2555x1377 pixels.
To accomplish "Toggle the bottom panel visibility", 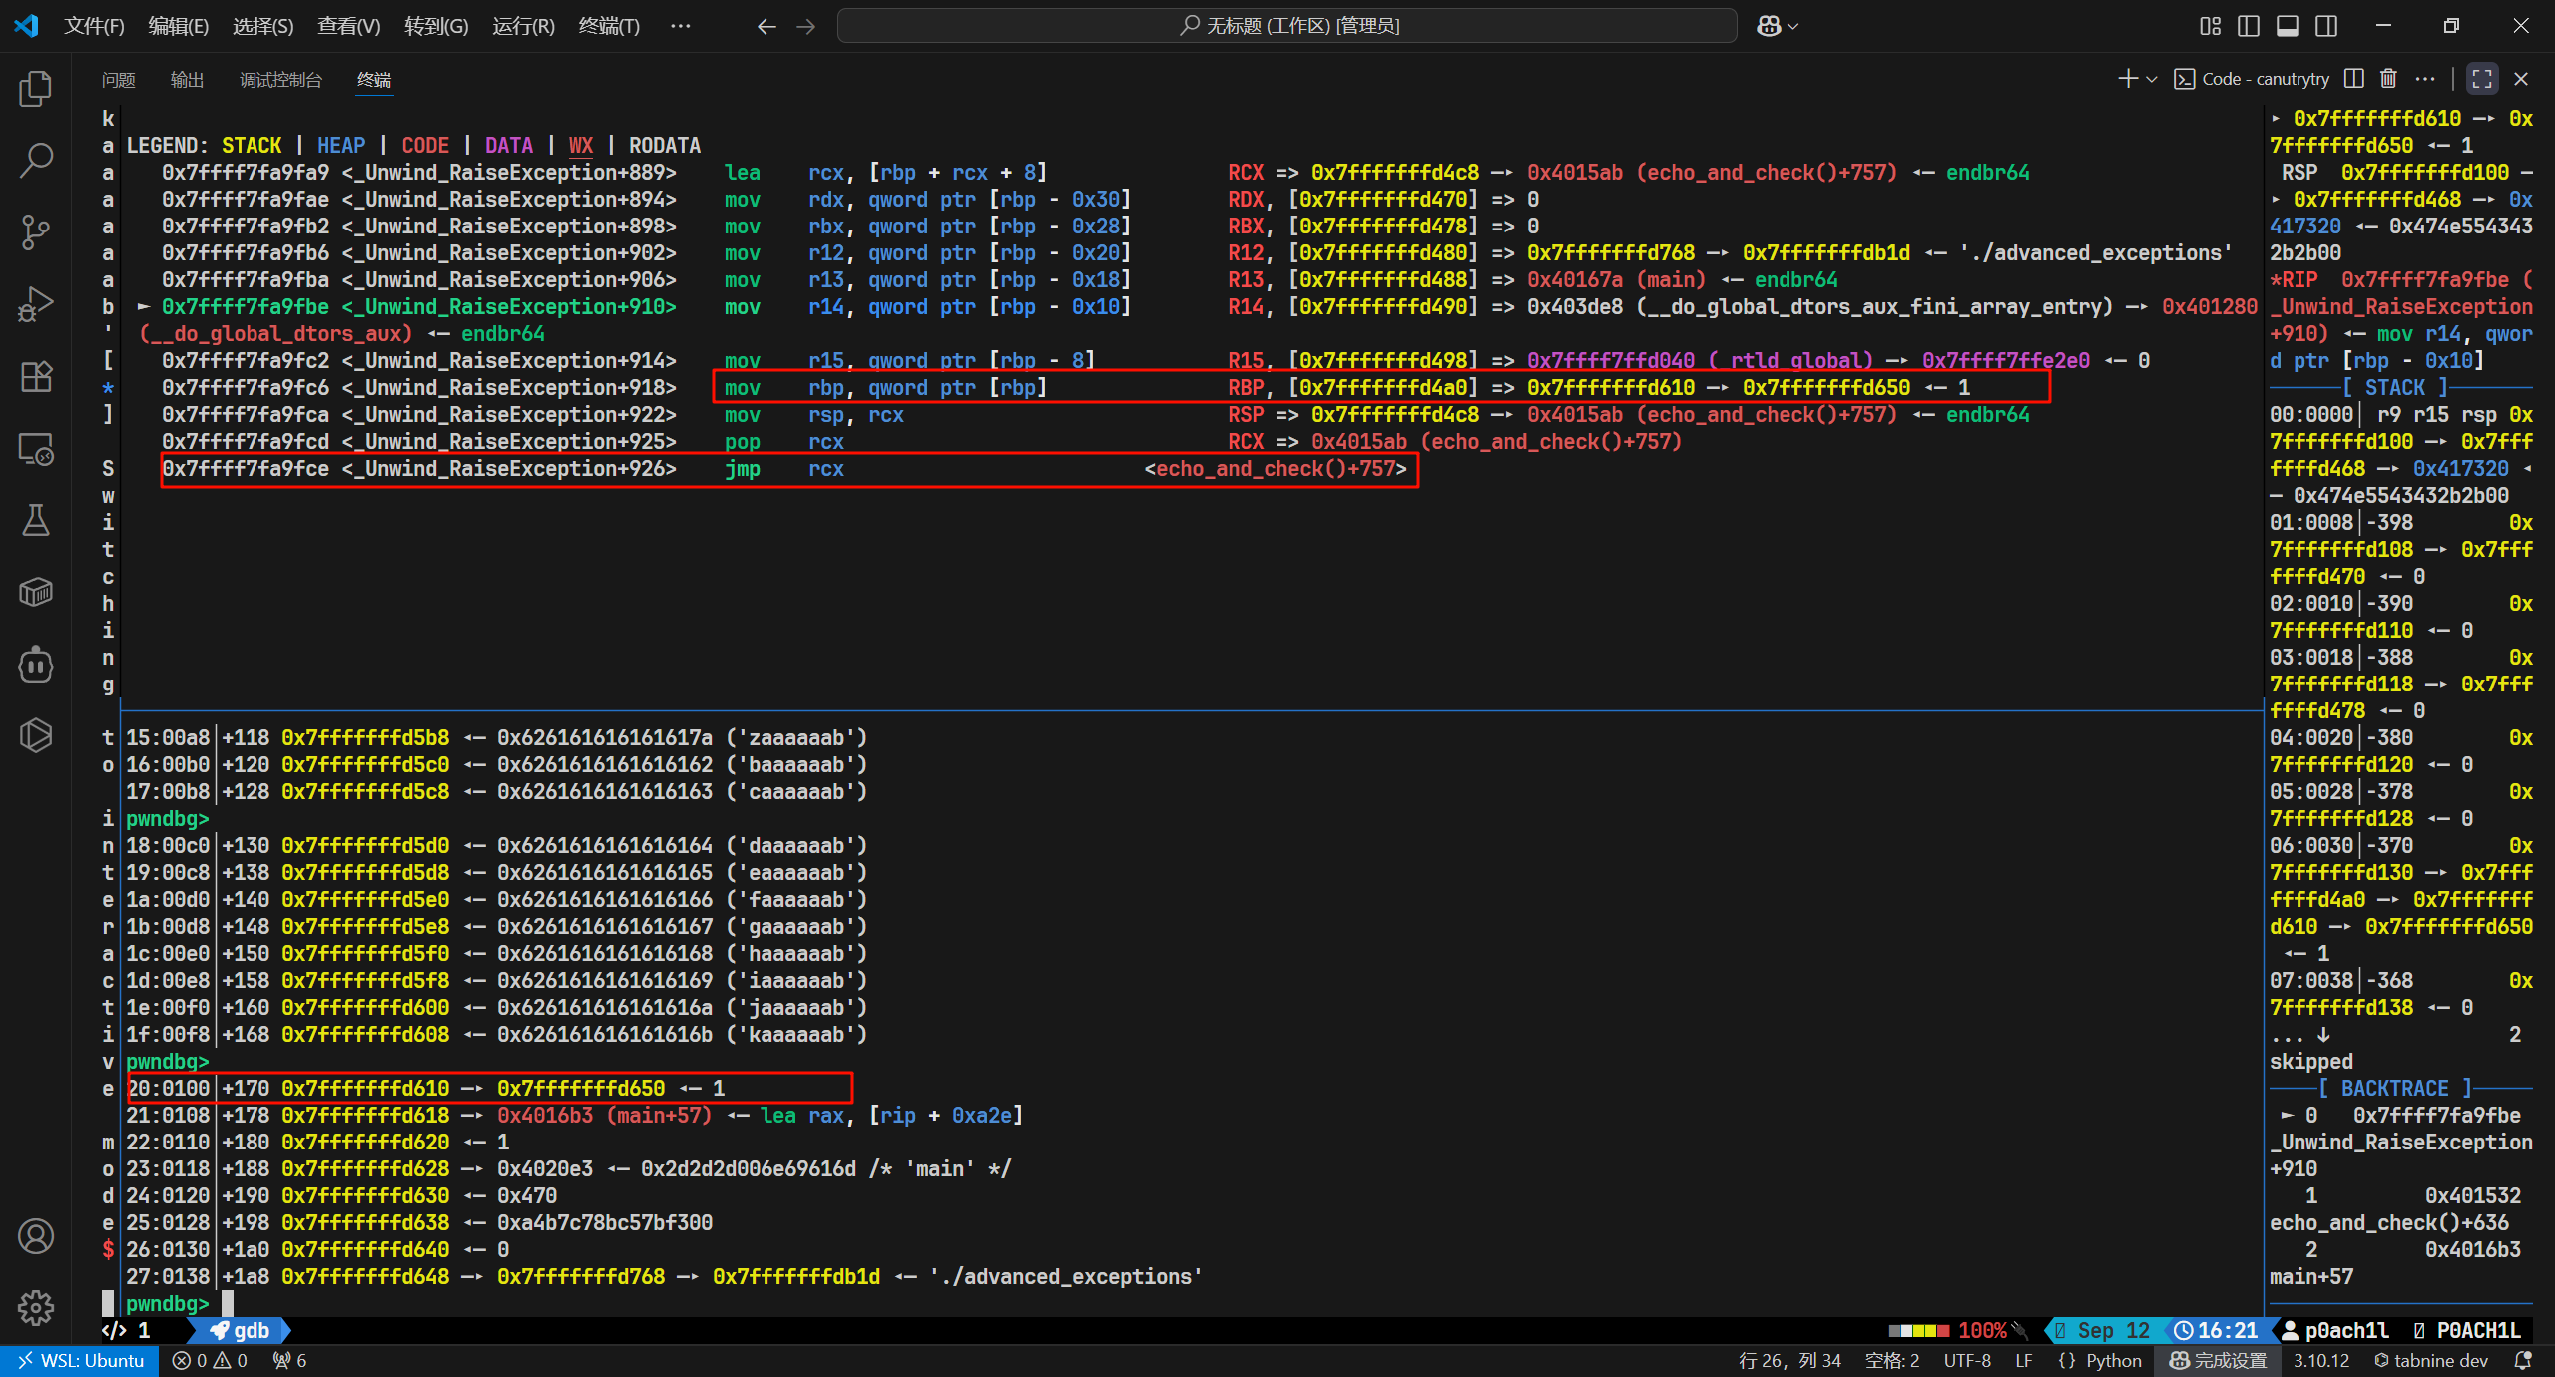I will 2288,26.
